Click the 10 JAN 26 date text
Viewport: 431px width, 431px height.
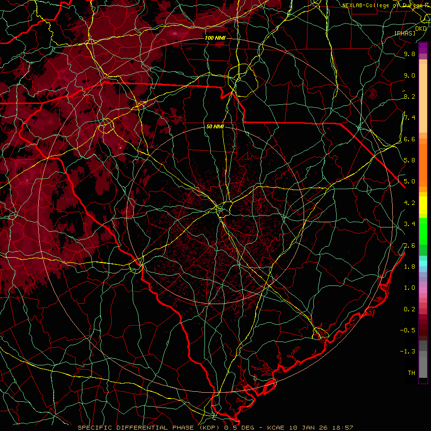[x=308, y=428]
